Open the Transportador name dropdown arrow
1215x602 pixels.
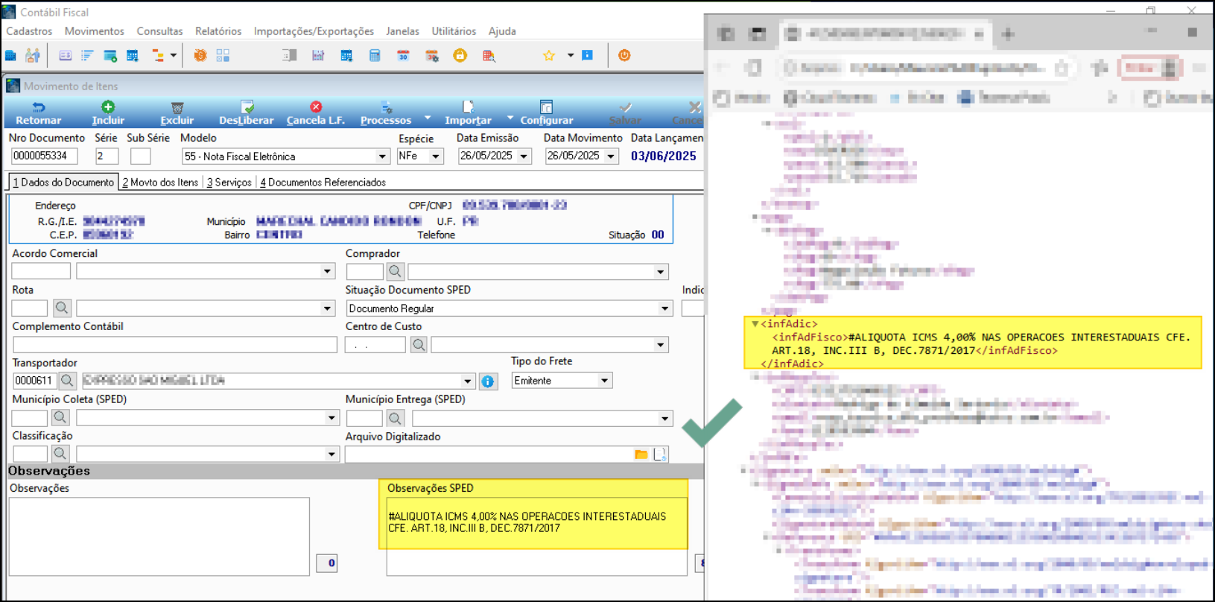(468, 381)
